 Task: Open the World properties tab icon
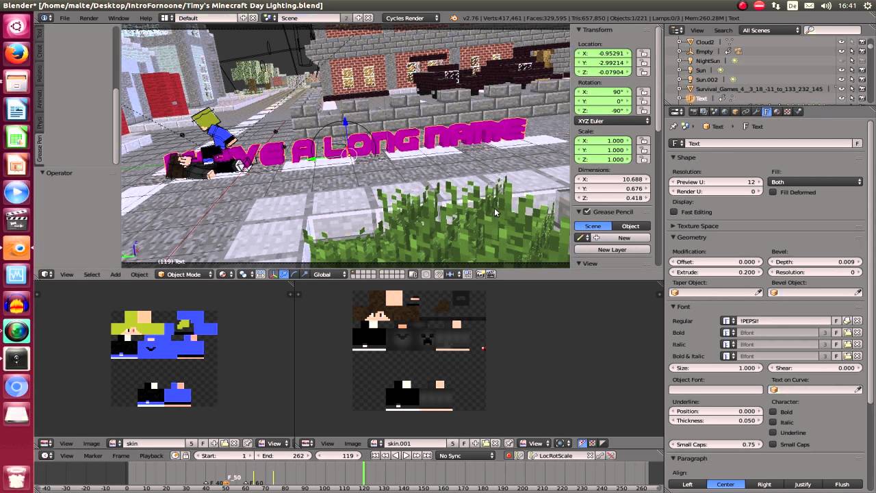pyautogui.click(x=725, y=112)
